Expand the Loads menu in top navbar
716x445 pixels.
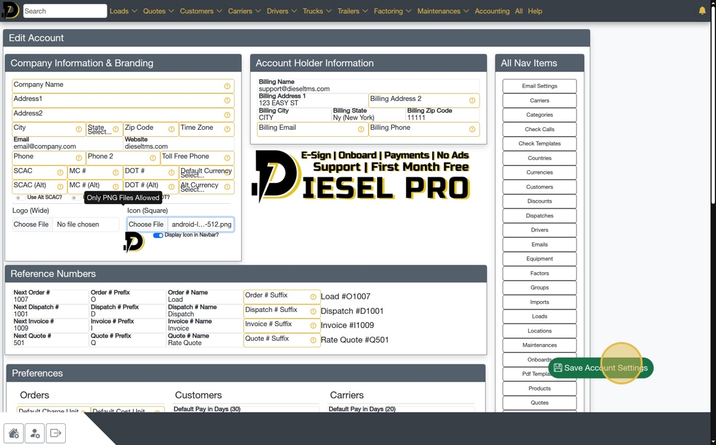point(123,11)
